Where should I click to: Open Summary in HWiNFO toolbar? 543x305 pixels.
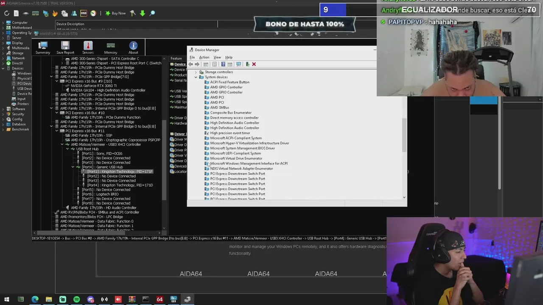43,48
